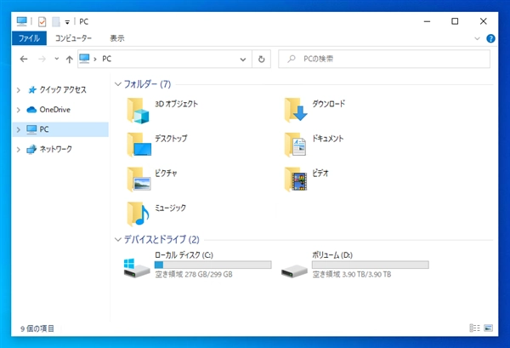Image resolution: width=510 pixels, height=348 pixels.
Task: Go forward with the right arrow
Action: coord(42,59)
